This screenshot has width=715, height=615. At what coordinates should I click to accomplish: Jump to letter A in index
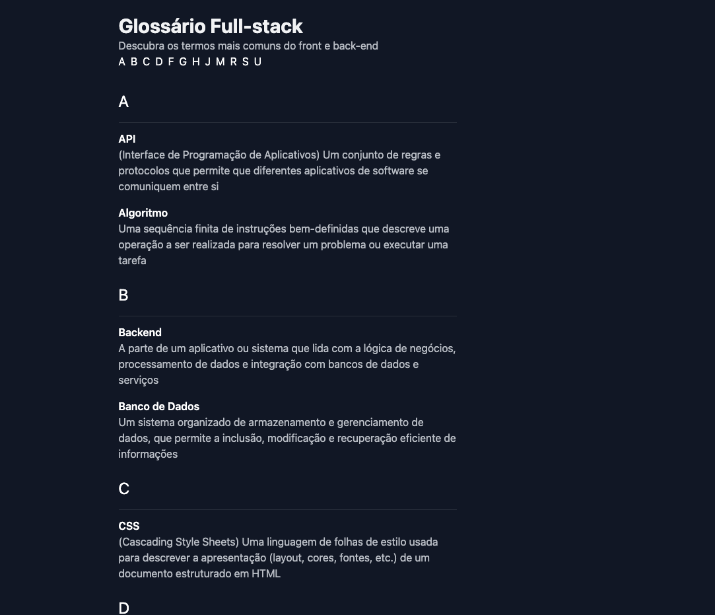tap(121, 61)
